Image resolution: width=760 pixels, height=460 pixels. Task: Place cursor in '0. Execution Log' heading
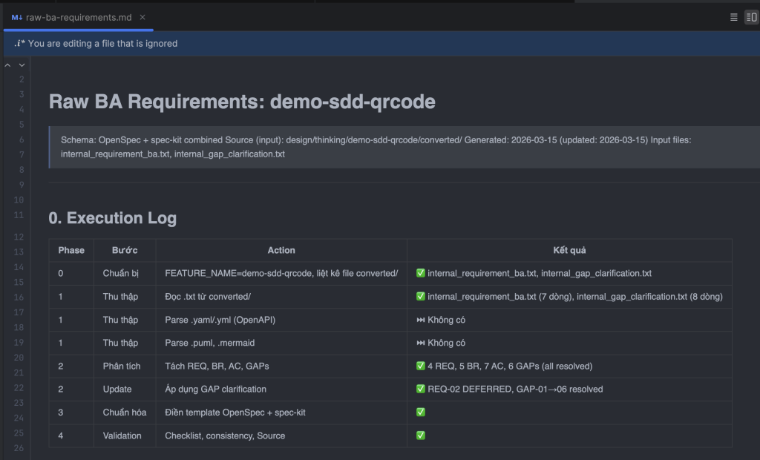tap(112, 218)
